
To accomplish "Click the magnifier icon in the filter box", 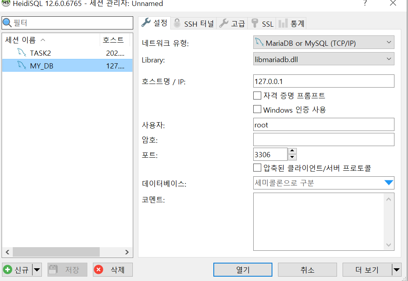I will point(7,23).
